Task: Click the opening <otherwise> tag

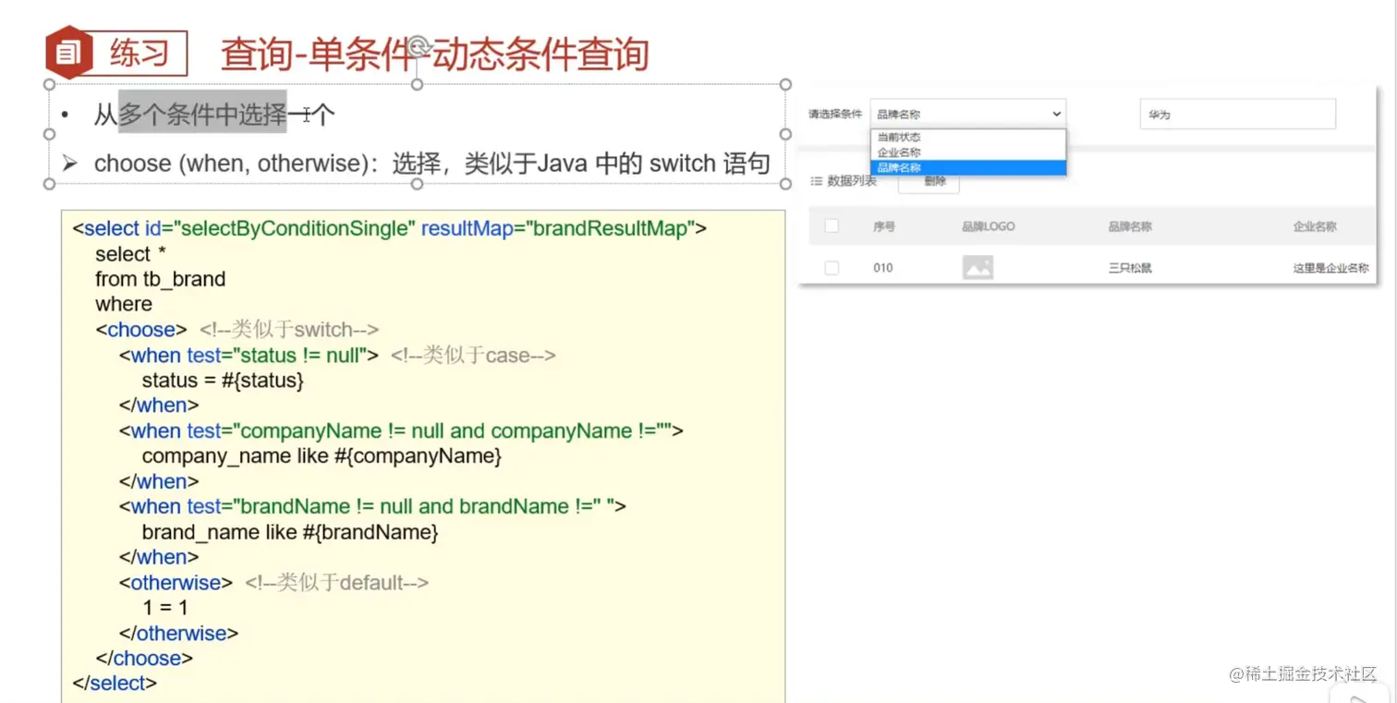Action: [176, 583]
